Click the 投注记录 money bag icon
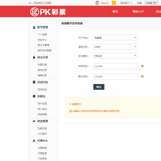 pos(34,57)
